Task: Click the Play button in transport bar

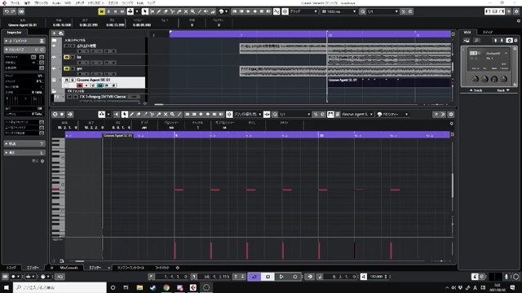Action: point(281,277)
